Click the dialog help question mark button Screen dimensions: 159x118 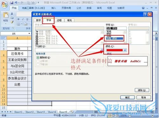click(145, 14)
